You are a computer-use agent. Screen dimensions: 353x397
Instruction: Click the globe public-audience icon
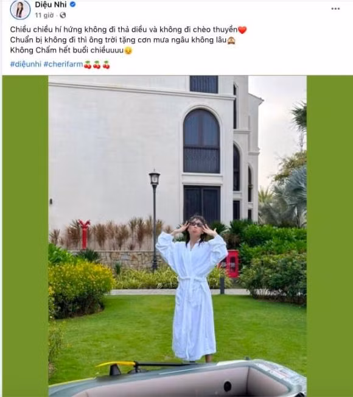tap(63, 15)
